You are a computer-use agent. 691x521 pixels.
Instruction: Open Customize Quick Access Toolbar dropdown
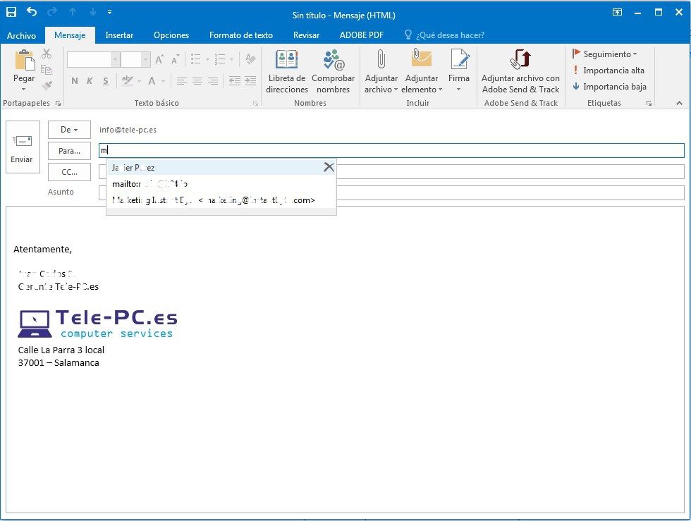pyautogui.click(x=110, y=12)
